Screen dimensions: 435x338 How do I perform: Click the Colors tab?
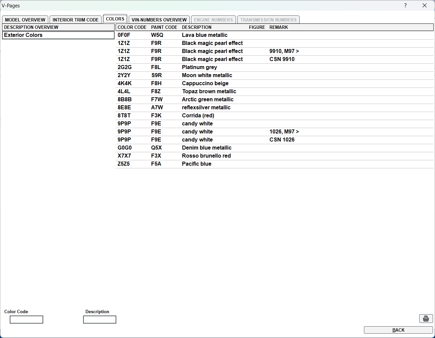(x=115, y=19)
